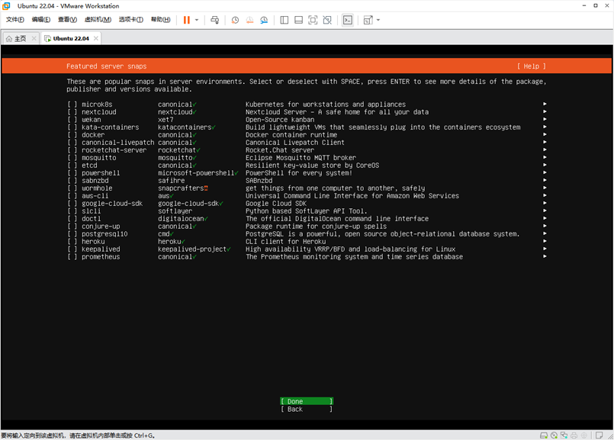The height and width of the screenshot is (440, 614).
Task: Click the snapcrafters publisher text
Action: [x=181, y=188]
